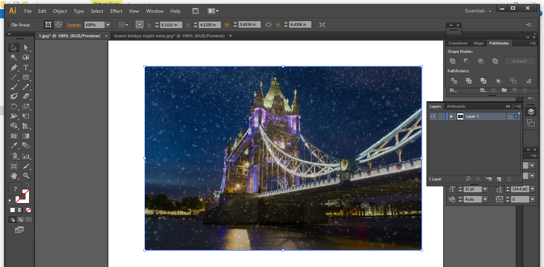Activate the Eyedropper tool

click(14, 145)
